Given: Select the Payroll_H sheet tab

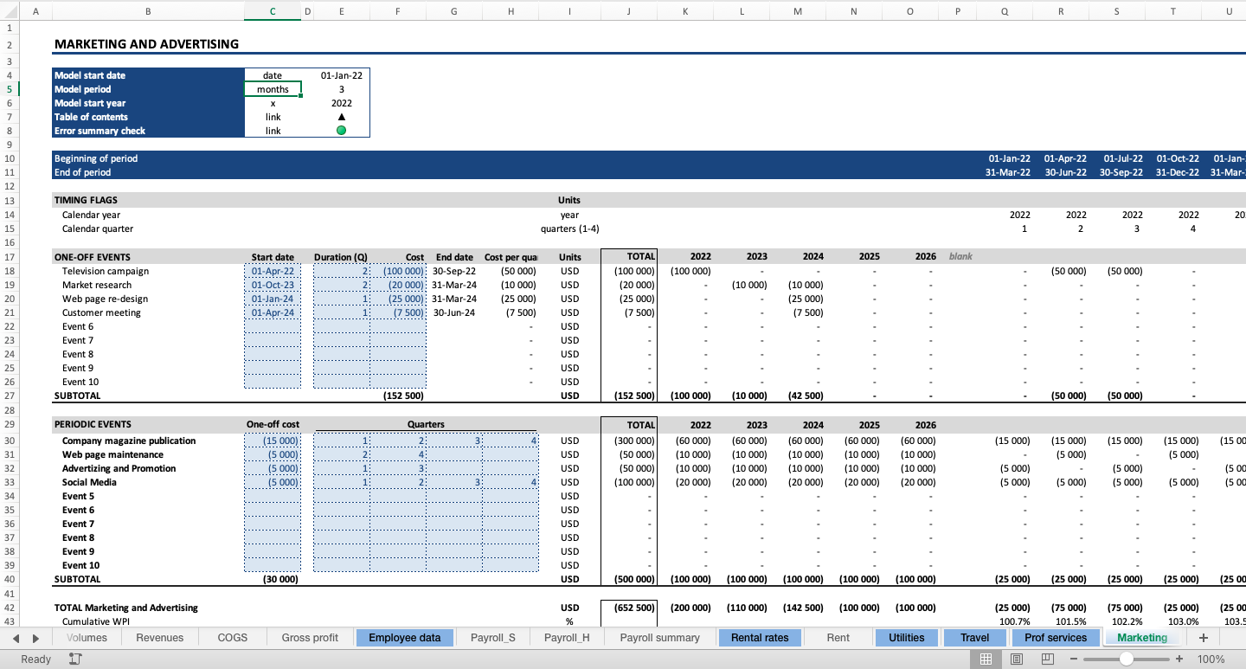Looking at the screenshot, I should point(567,638).
